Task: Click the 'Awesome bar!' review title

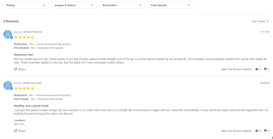Action: point(23,55)
